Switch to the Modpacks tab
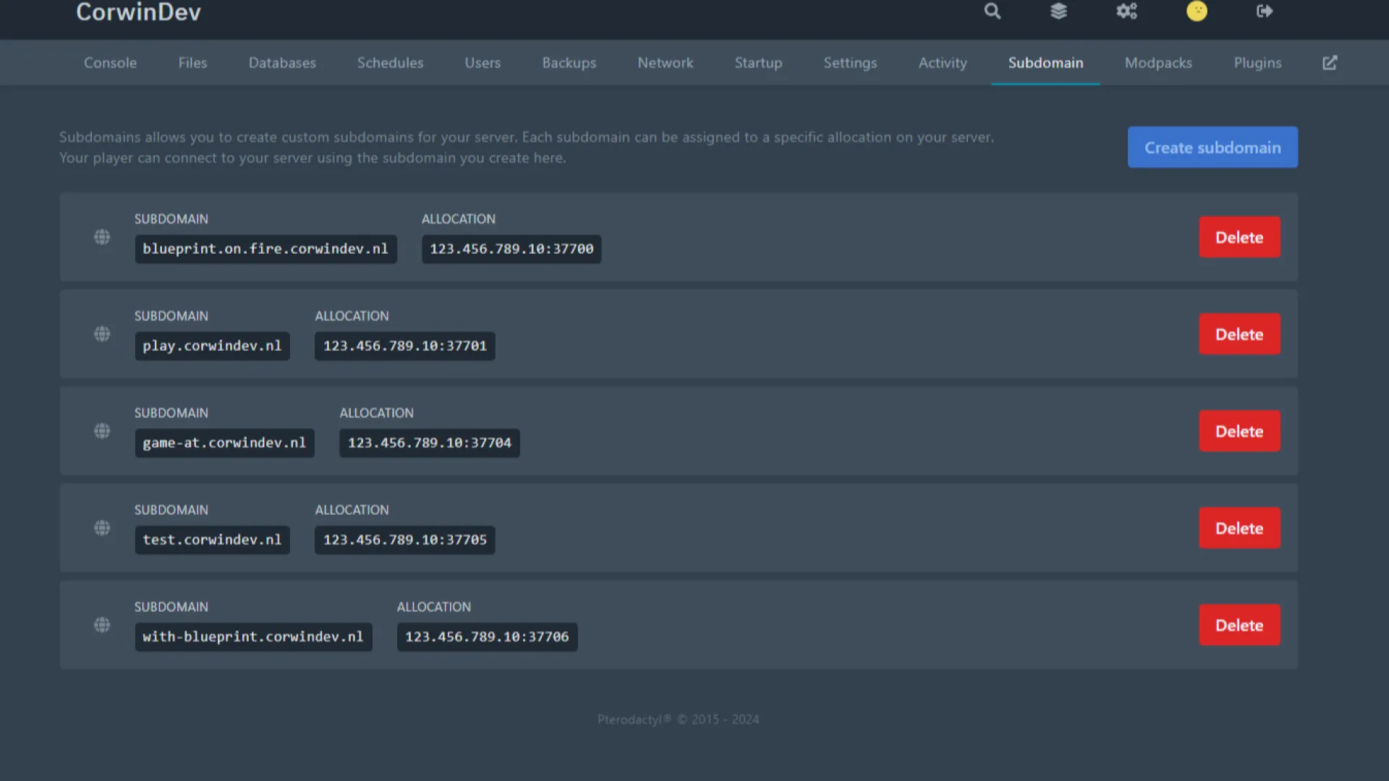The height and width of the screenshot is (781, 1389). click(1158, 63)
